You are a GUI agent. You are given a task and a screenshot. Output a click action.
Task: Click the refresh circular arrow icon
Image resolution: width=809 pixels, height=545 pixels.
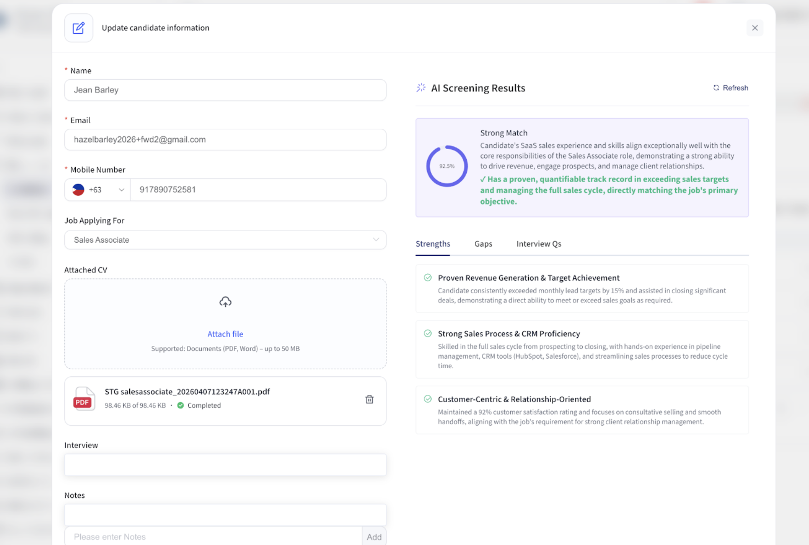(x=716, y=88)
